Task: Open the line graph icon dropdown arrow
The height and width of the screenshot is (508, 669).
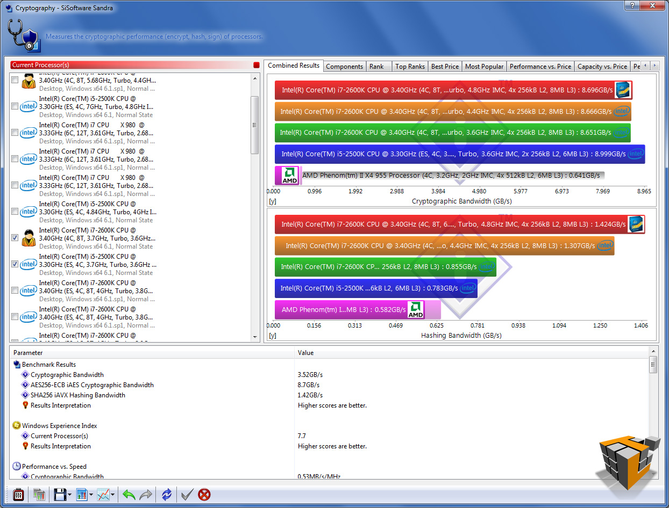Action: [x=113, y=495]
